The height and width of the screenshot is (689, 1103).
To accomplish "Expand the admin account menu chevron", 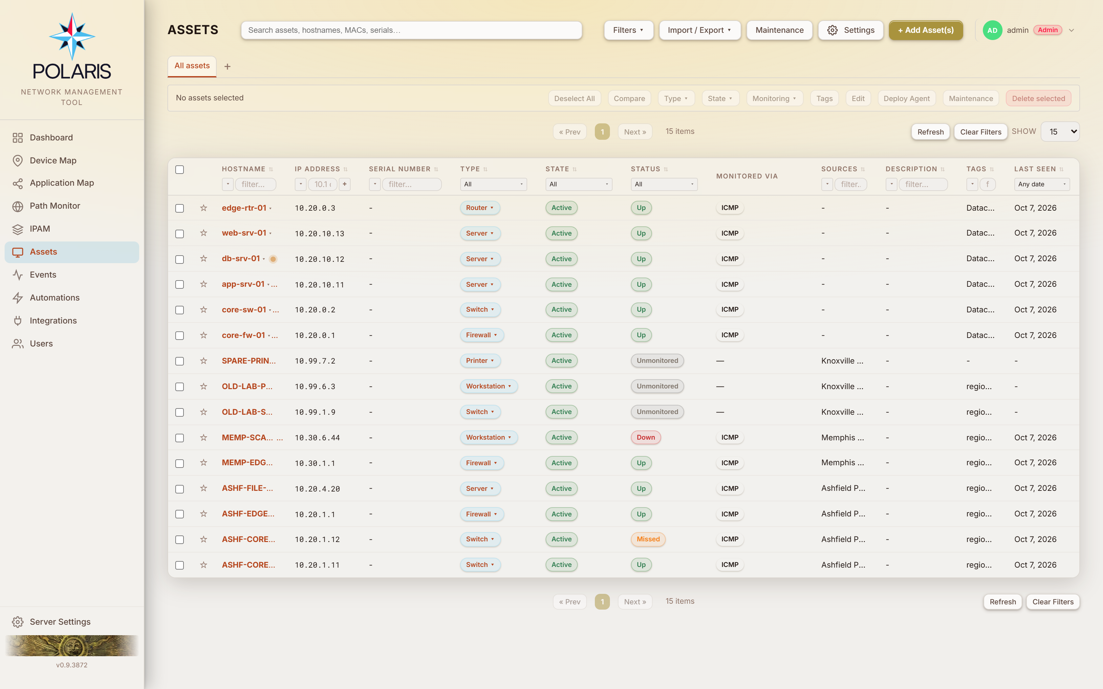I will tap(1071, 30).
